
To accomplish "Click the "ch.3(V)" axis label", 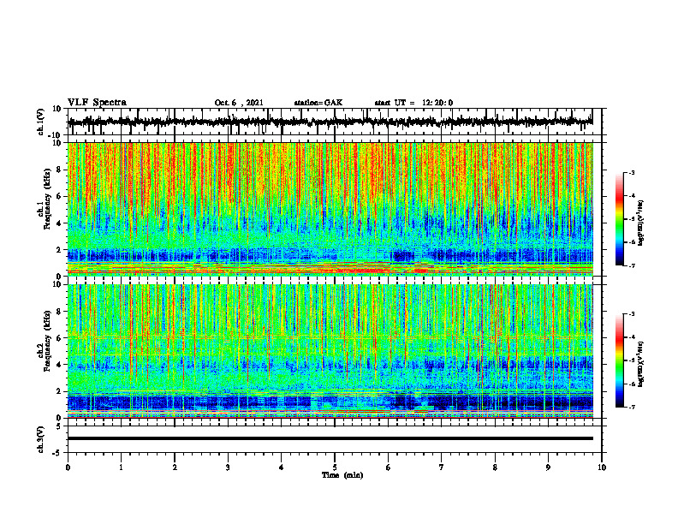I will [x=41, y=439].
